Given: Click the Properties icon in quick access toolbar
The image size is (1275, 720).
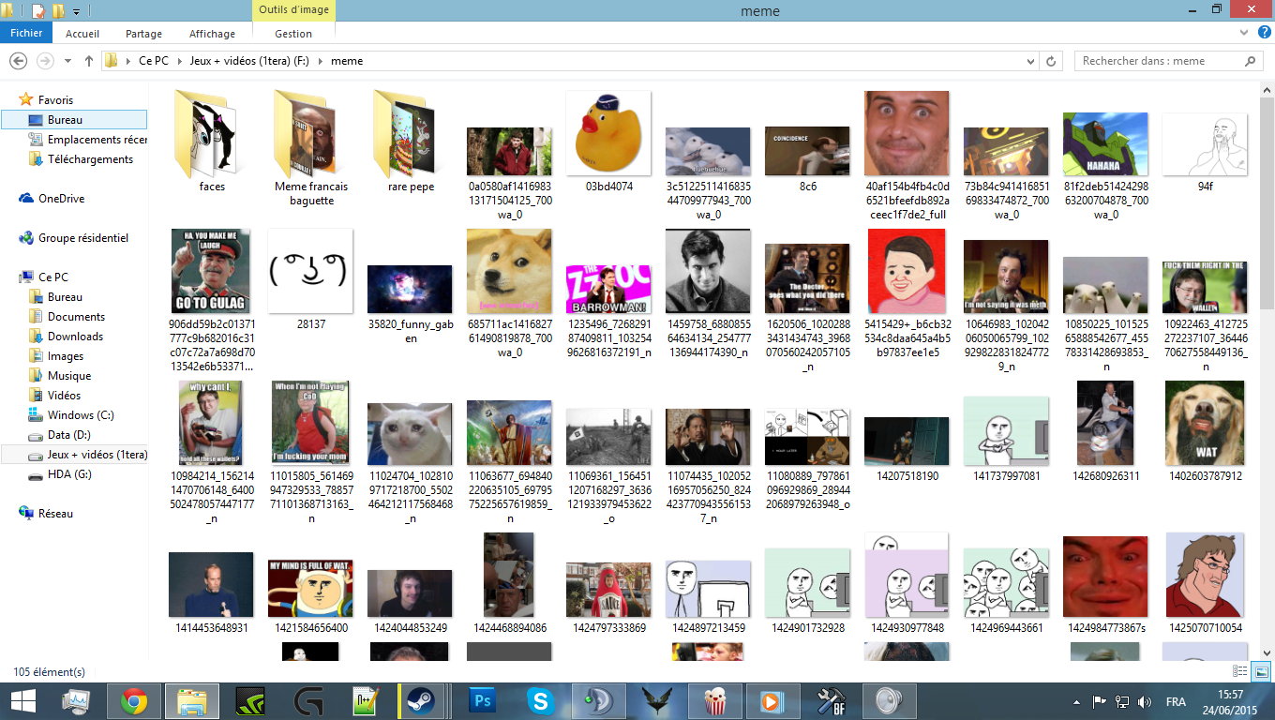Looking at the screenshot, I should (37, 11).
